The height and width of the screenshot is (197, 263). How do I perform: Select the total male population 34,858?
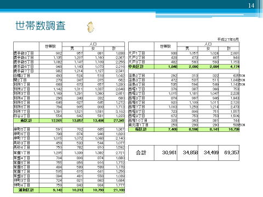point(190,153)
